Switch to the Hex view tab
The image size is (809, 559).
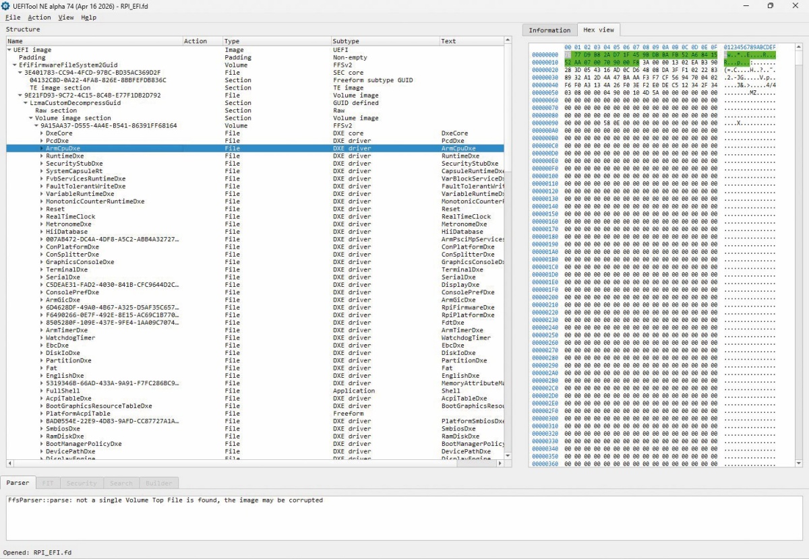click(x=599, y=30)
